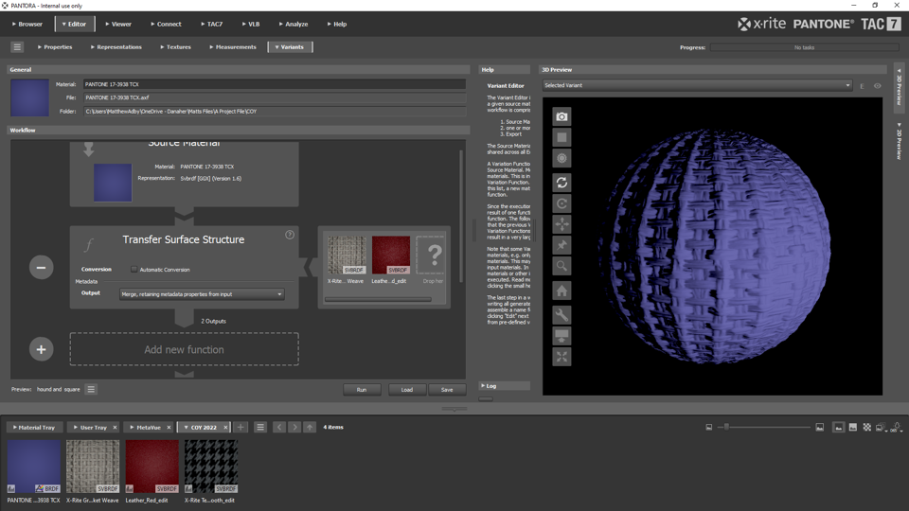The image size is (909, 511).
Task: Click the magnifier zoom icon in 3D Preview
Action: tap(561, 267)
